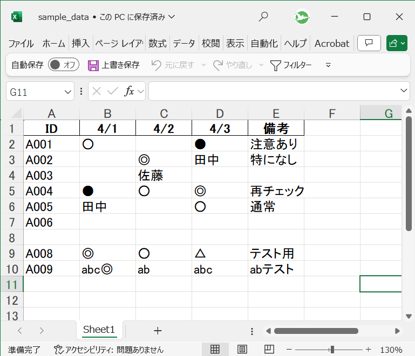Open the comments speech bubble button
The width and height of the screenshot is (415, 356).
click(369, 43)
